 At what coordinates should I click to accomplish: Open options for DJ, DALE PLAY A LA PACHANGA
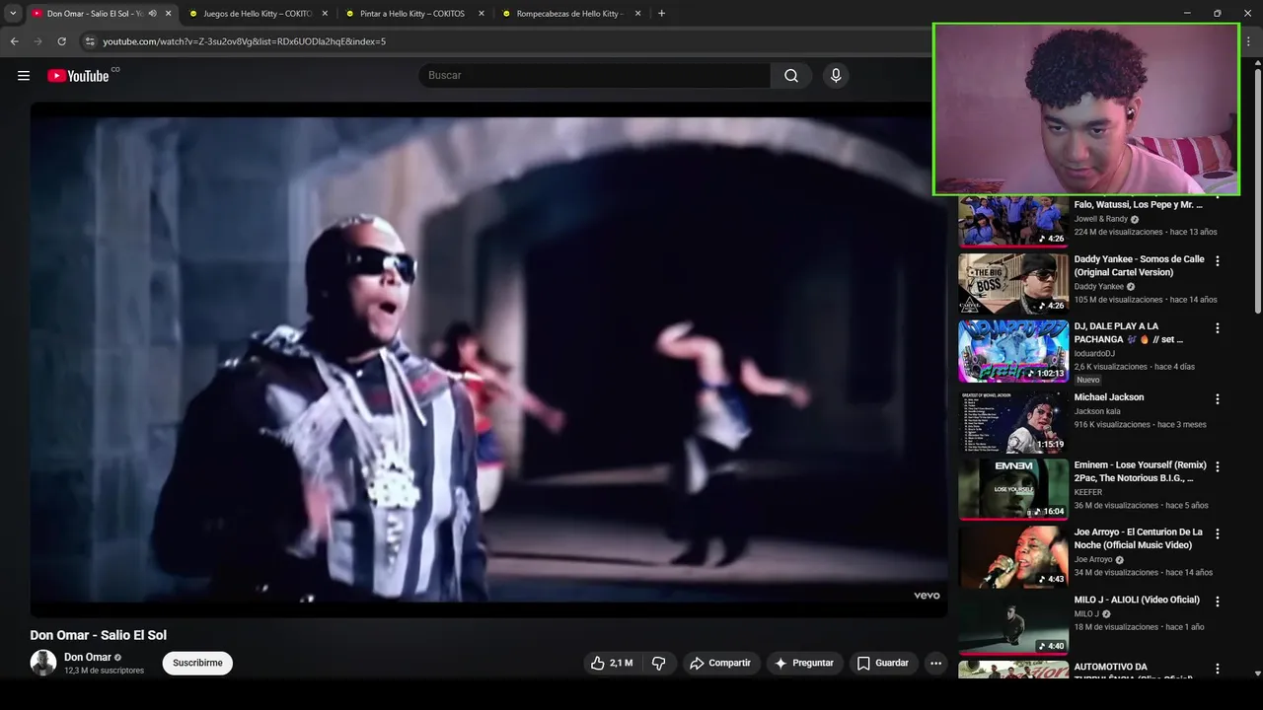[x=1218, y=328]
